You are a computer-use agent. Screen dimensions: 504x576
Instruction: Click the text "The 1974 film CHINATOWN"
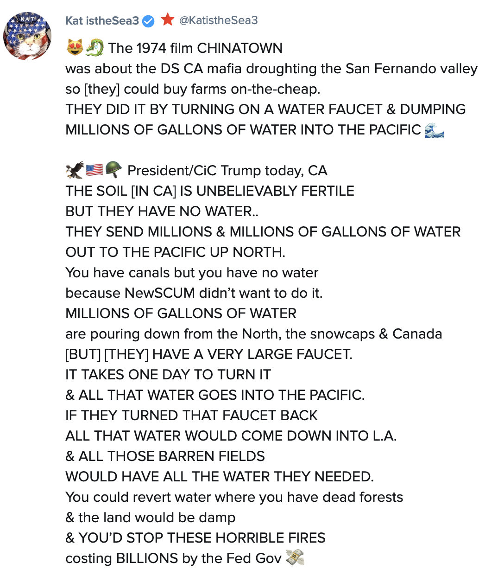point(195,48)
